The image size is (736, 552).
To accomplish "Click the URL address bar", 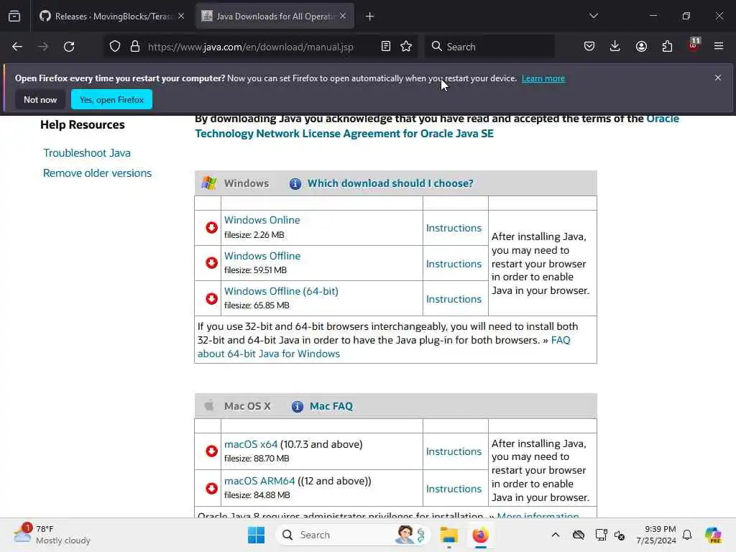I will 251,47.
